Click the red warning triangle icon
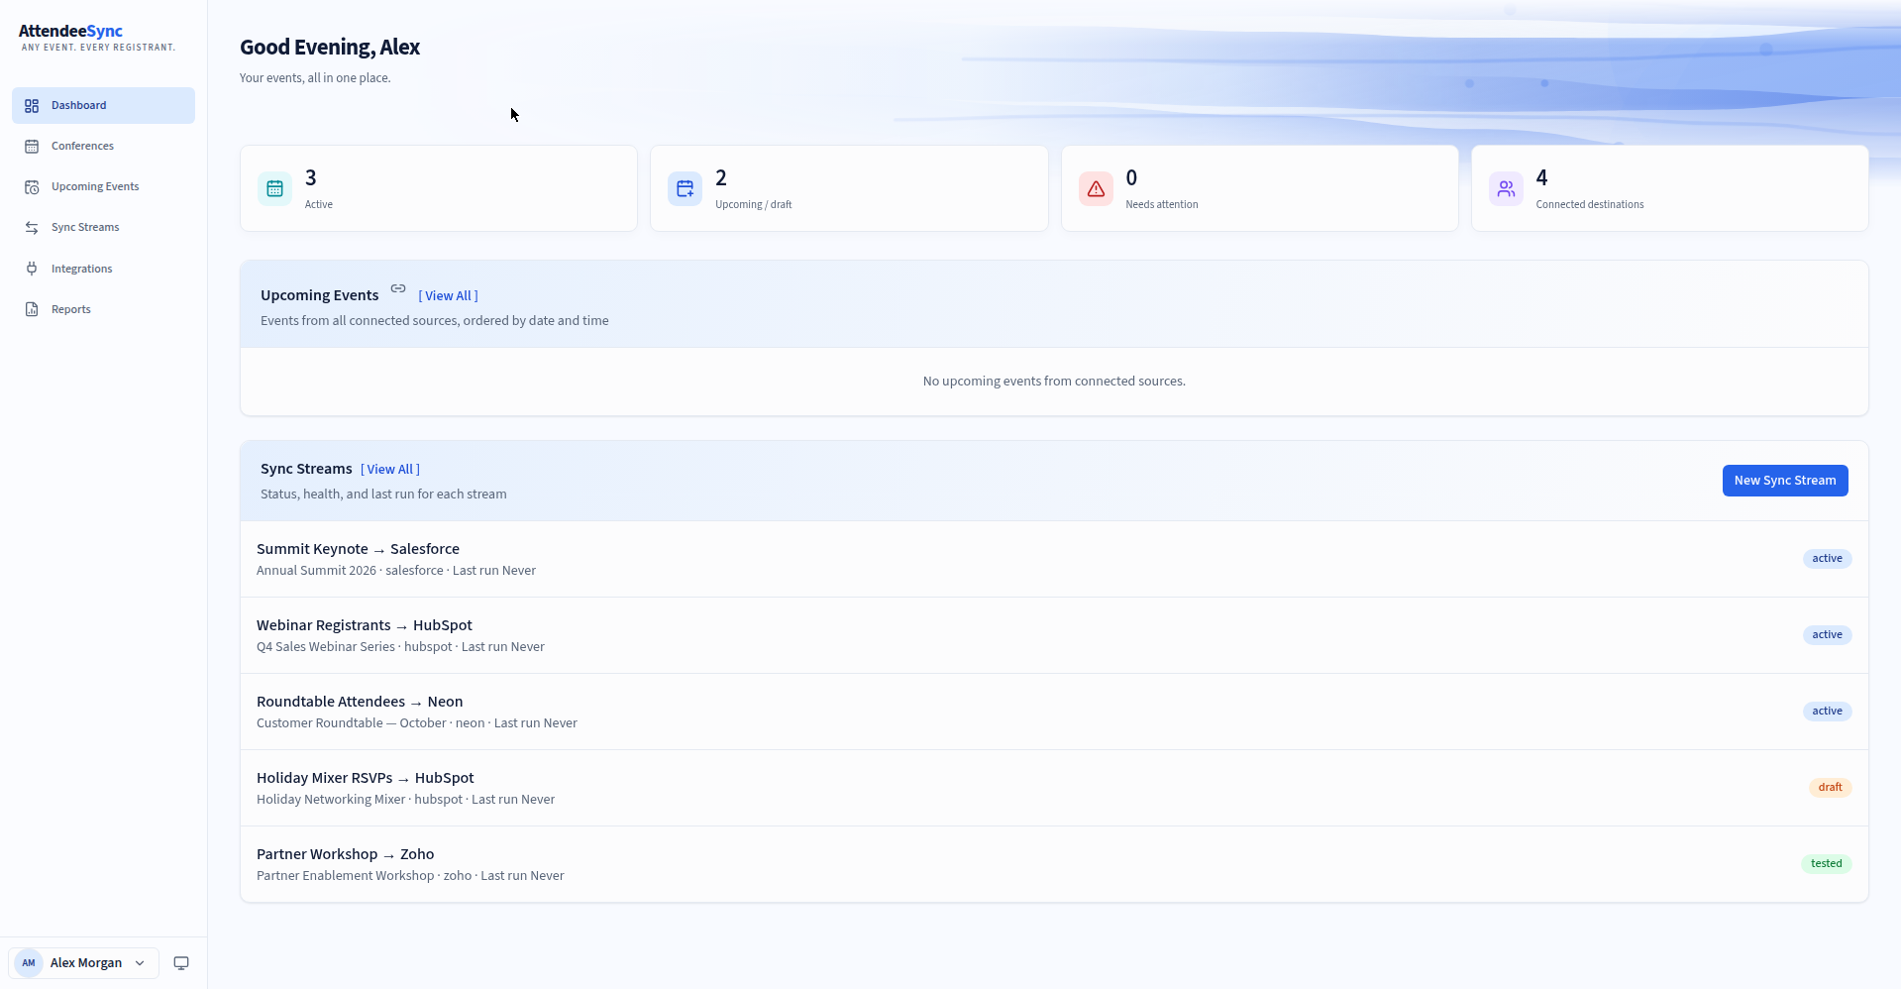Image resolution: width=1901 pixels, height=989 pixels. click(1096, 188)
